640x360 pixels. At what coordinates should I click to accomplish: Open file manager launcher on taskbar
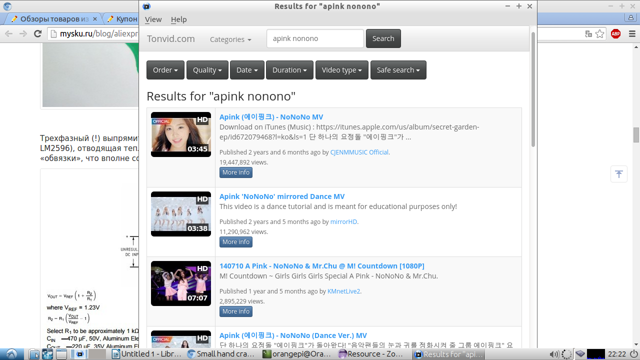[34, 354]
